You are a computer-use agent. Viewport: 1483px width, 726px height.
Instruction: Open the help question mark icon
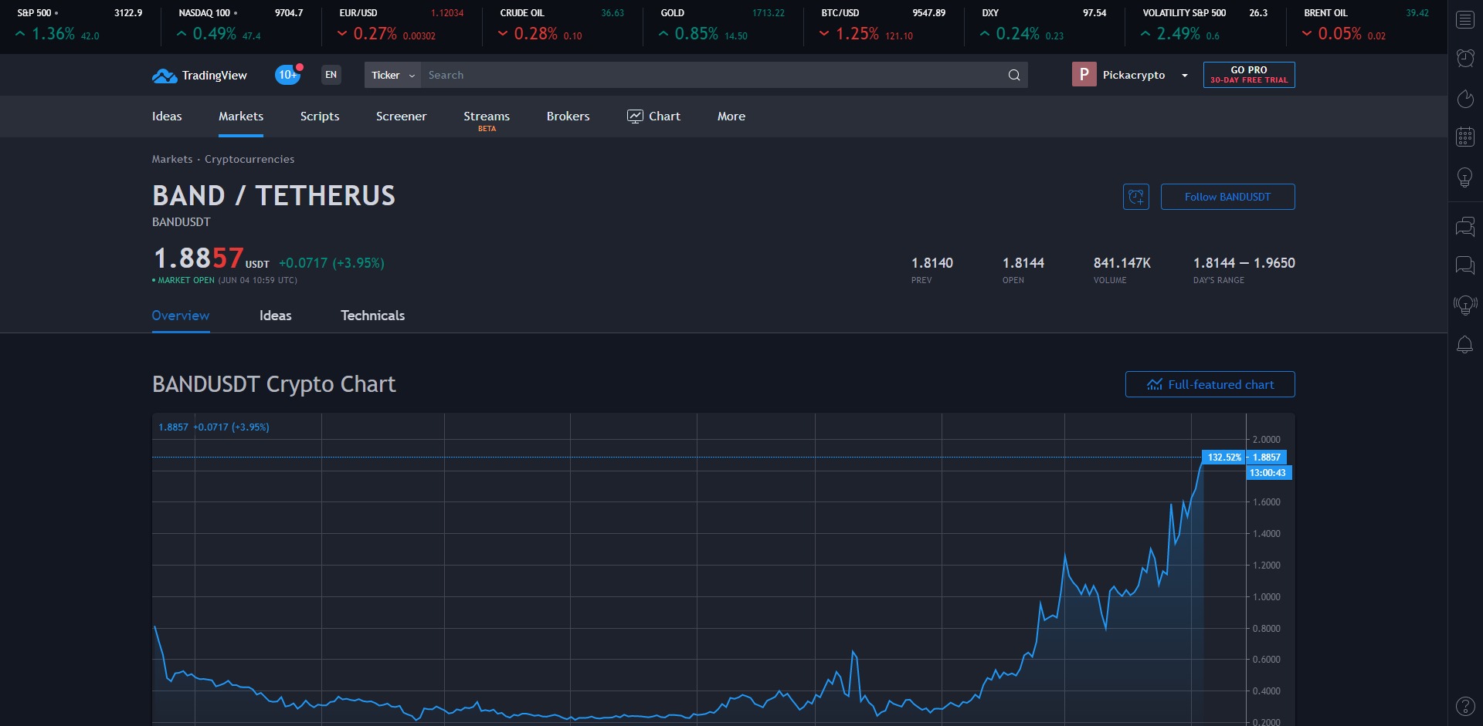1465,706
